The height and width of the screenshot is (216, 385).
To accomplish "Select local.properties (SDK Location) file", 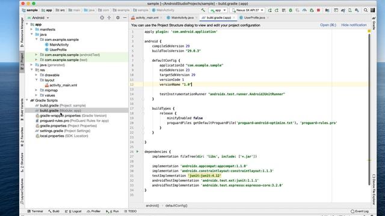I will pyautogui.click(x=61, y=136).
